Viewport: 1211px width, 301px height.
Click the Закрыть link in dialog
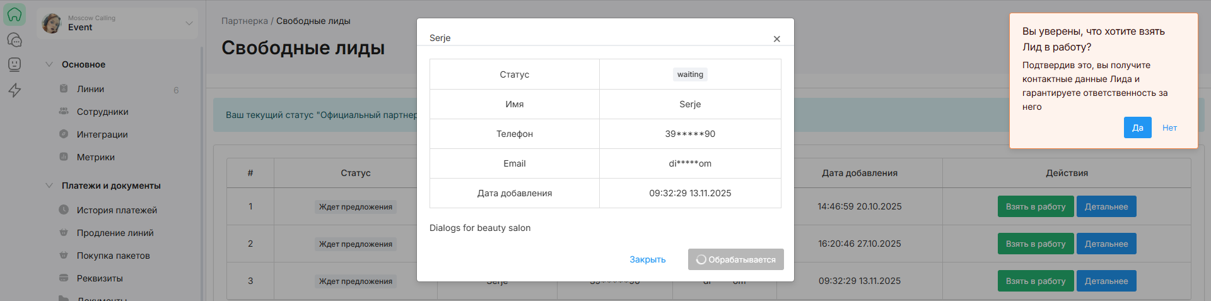(647, 259)
